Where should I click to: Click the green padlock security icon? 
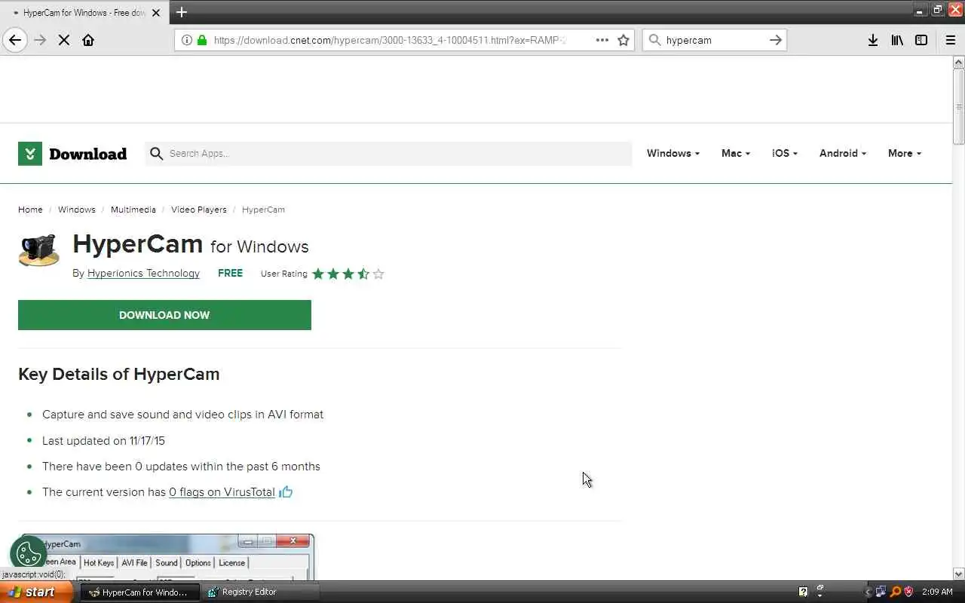coord(202,40)
